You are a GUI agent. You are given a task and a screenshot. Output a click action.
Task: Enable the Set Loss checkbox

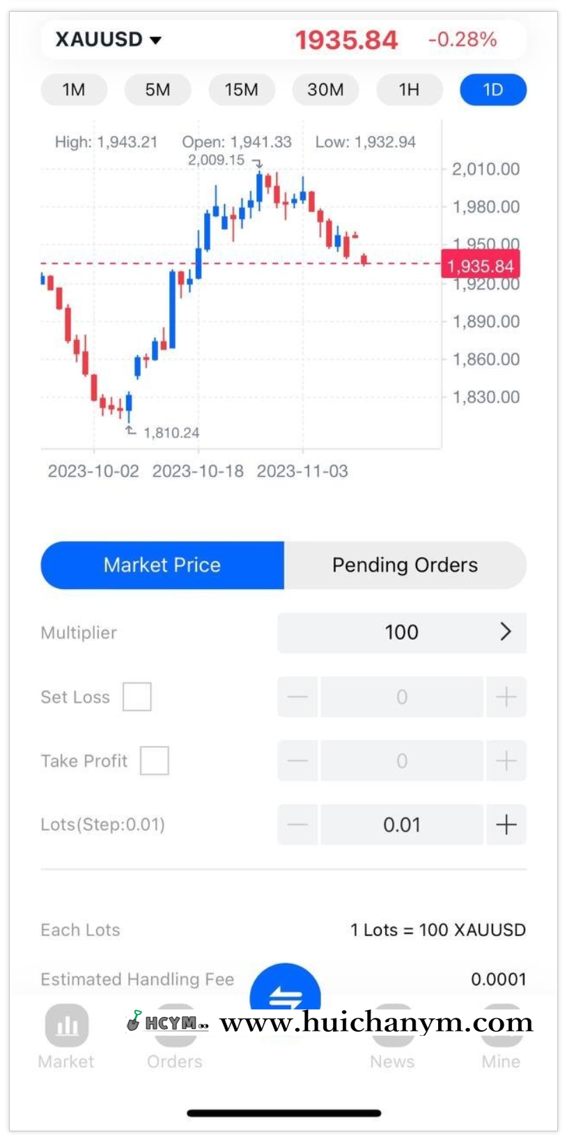137,697
